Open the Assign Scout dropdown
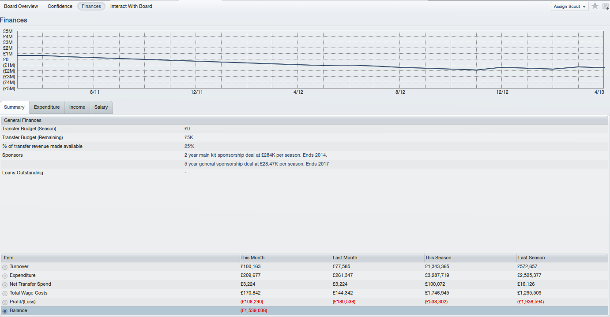Viewport: 610px width, 317px height. click(x=569, y=7)
